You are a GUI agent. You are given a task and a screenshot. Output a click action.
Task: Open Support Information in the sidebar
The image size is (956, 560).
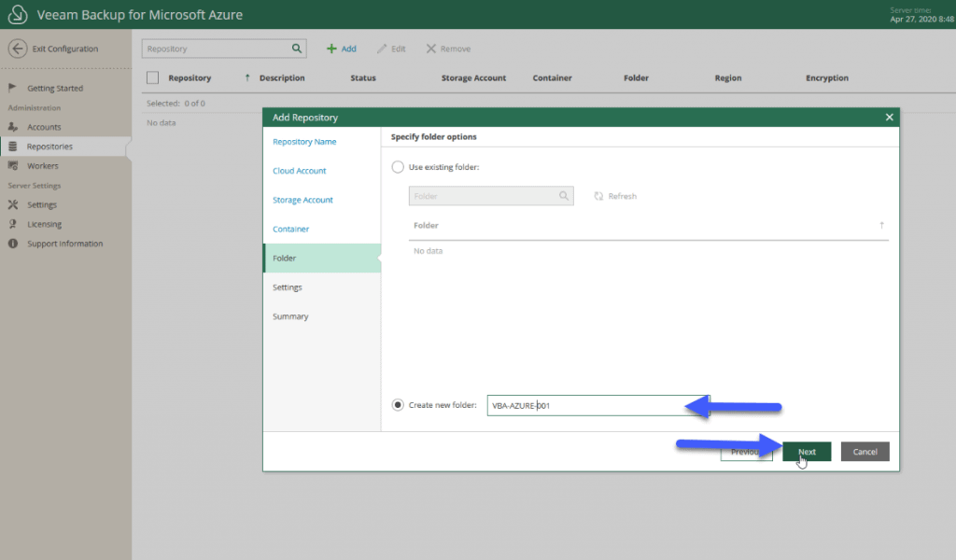click(64, 244)
